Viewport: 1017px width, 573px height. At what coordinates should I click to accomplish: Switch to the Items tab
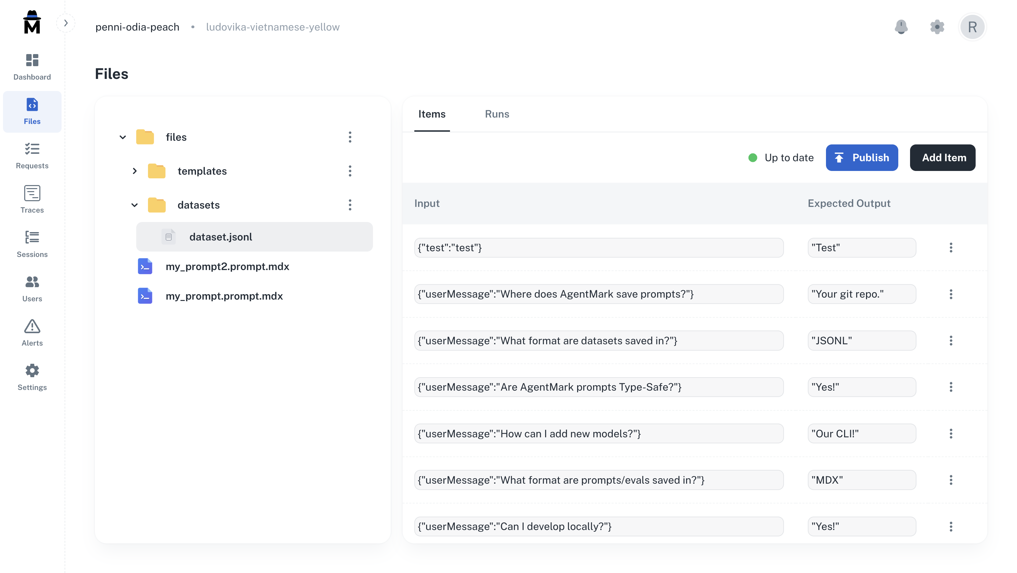(431, 114)
